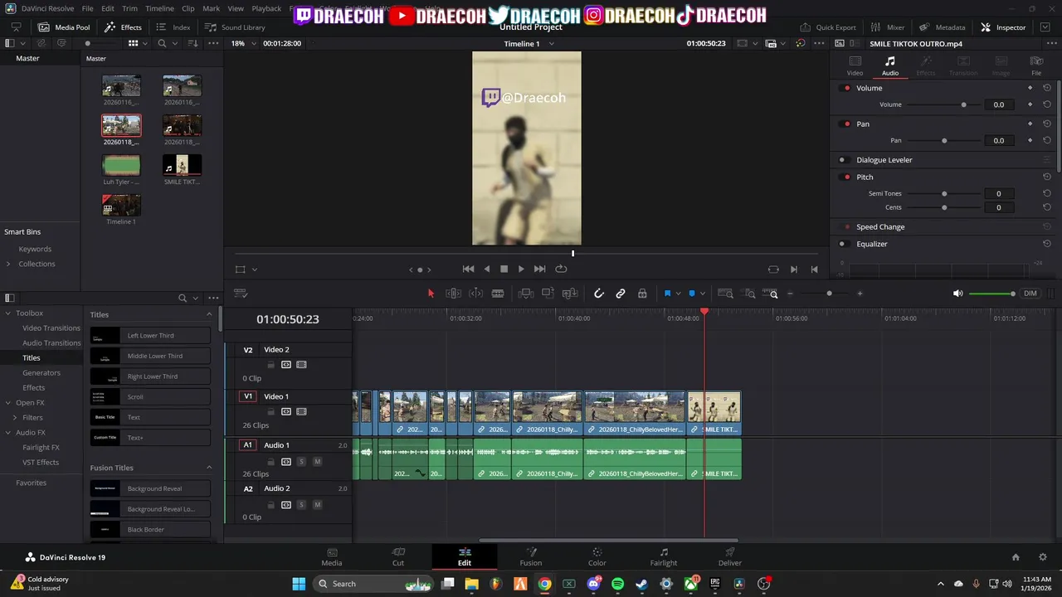Lock the Video 1 track
The height and width of the screenshot is (597, 1062).
point(270,411)
